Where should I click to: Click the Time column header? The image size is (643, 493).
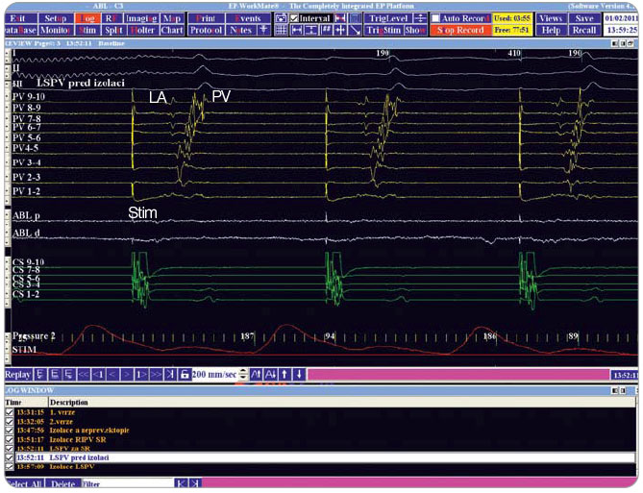(26, 402)
